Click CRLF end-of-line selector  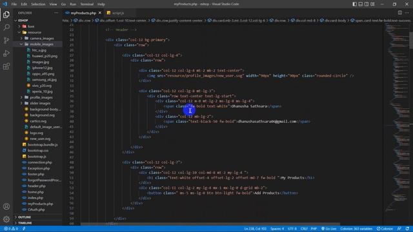(x=304, y=229)
